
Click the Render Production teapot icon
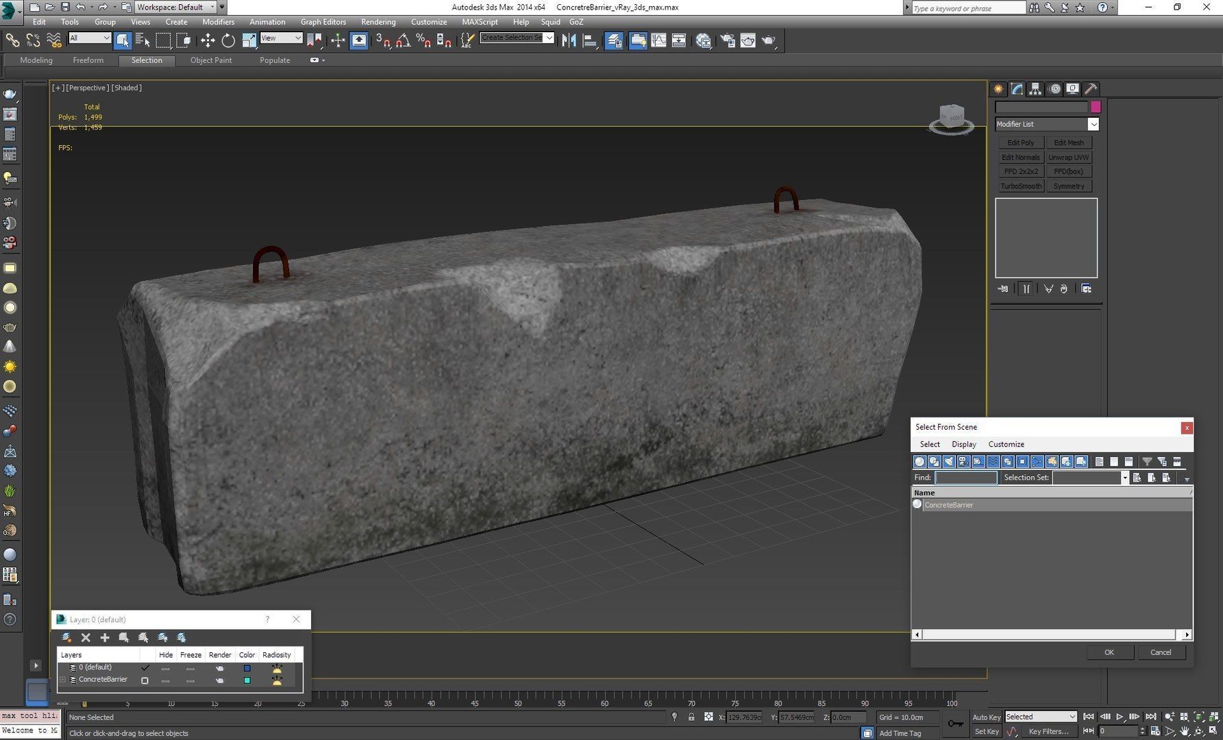[768, 40]
